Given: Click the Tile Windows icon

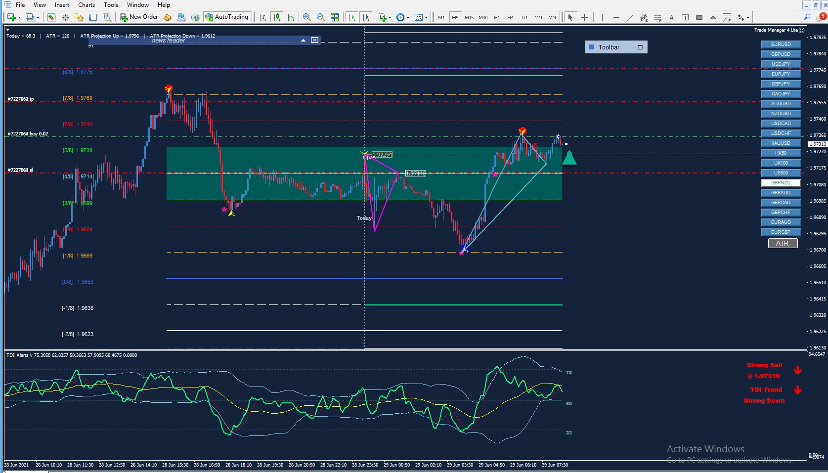Looking at the screenshot, I should tap(335, 17).
